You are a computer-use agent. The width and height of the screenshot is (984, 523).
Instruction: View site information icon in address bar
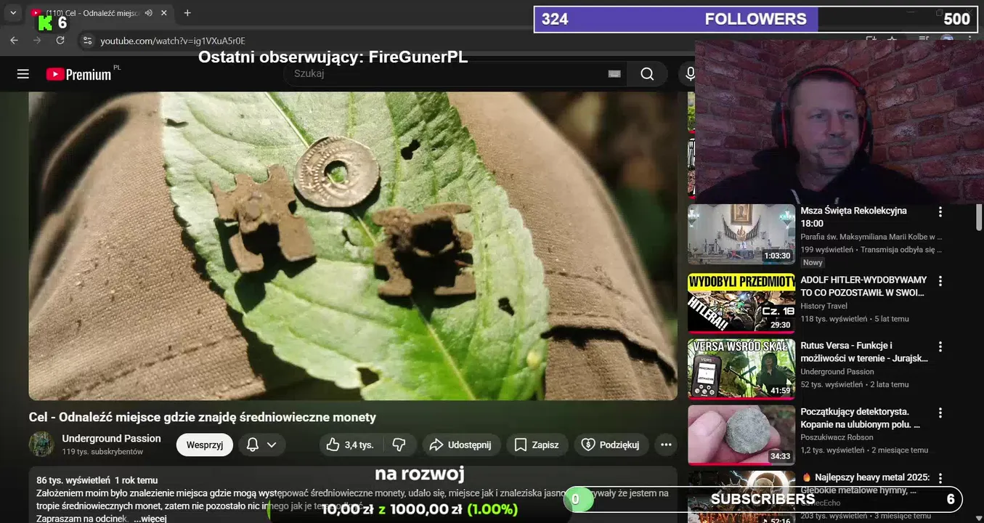click(x=87, y=41)
